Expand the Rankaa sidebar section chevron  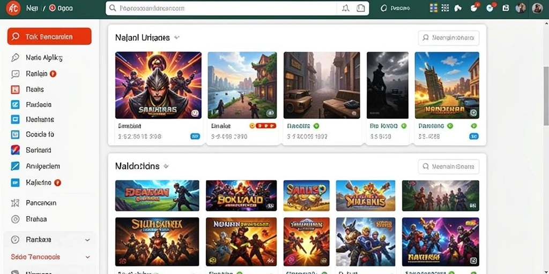[x=87, y=240]
